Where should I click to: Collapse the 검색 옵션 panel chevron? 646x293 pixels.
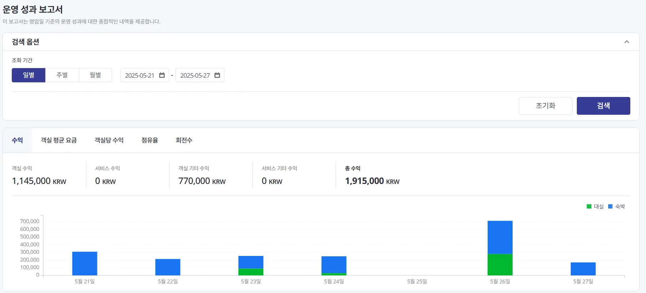627,42
